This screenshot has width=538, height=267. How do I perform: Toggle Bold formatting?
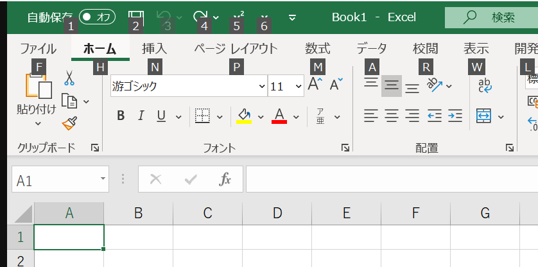[121, 116]
